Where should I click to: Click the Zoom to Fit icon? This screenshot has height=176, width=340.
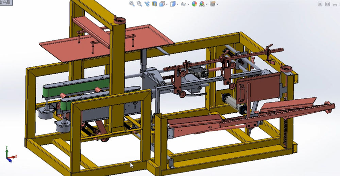point(132,4)
